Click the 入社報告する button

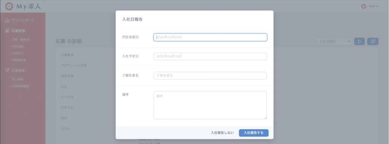253,133
